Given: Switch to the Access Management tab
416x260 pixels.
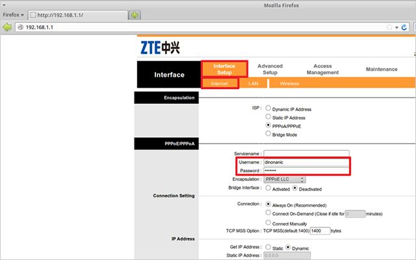Looking at the screenshot, I should click(x=322, y=69).
